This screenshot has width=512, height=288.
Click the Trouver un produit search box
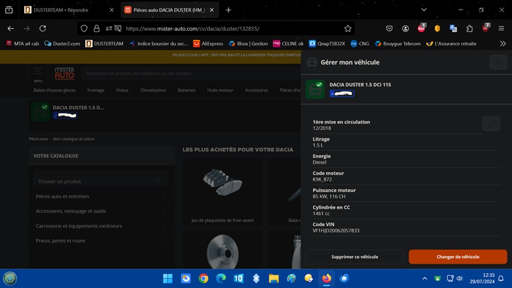pos(100,181)
